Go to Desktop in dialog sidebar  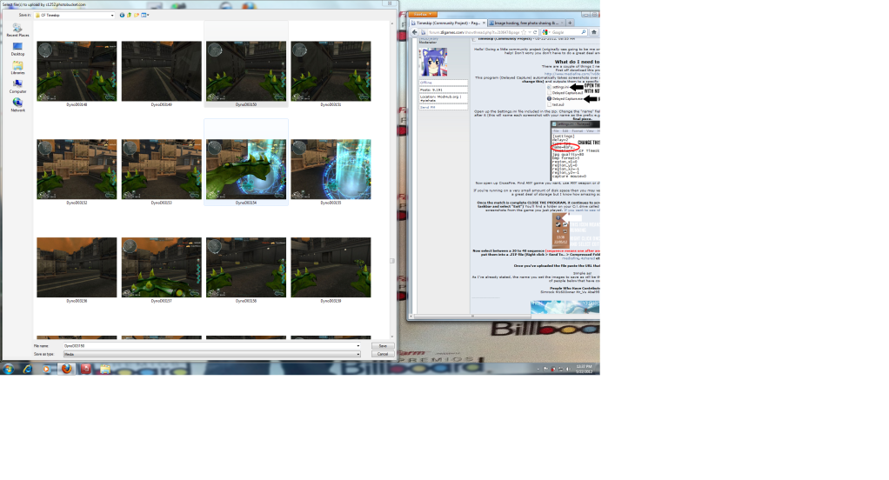pyautogui.click(x=17, y=49)
